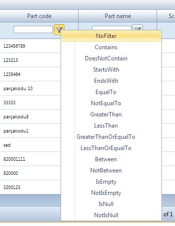Open the Part name filter funnel icon
The width and height of the screenshot is (175, 226).
[x=138, y=28]
